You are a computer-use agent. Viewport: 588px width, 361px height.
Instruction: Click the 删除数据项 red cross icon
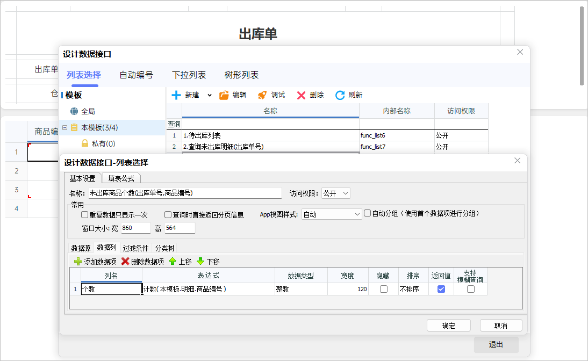[x=125, y=262]
